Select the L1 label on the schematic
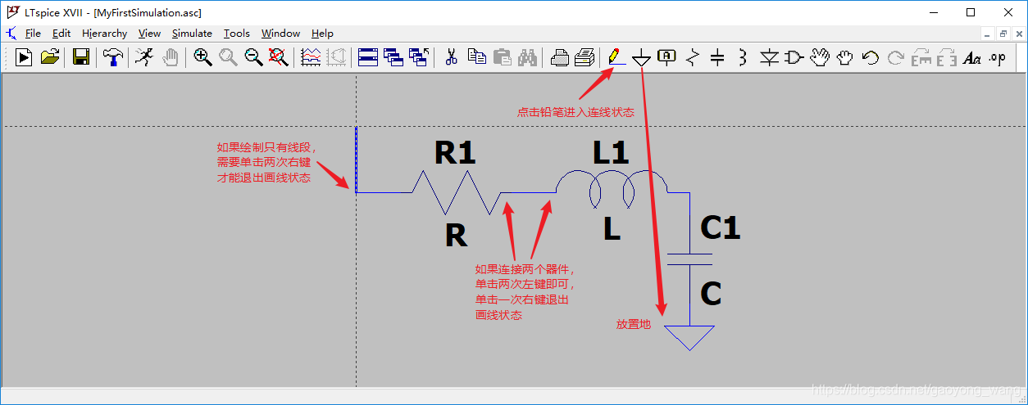The image size is (1028, 405). 610,153
